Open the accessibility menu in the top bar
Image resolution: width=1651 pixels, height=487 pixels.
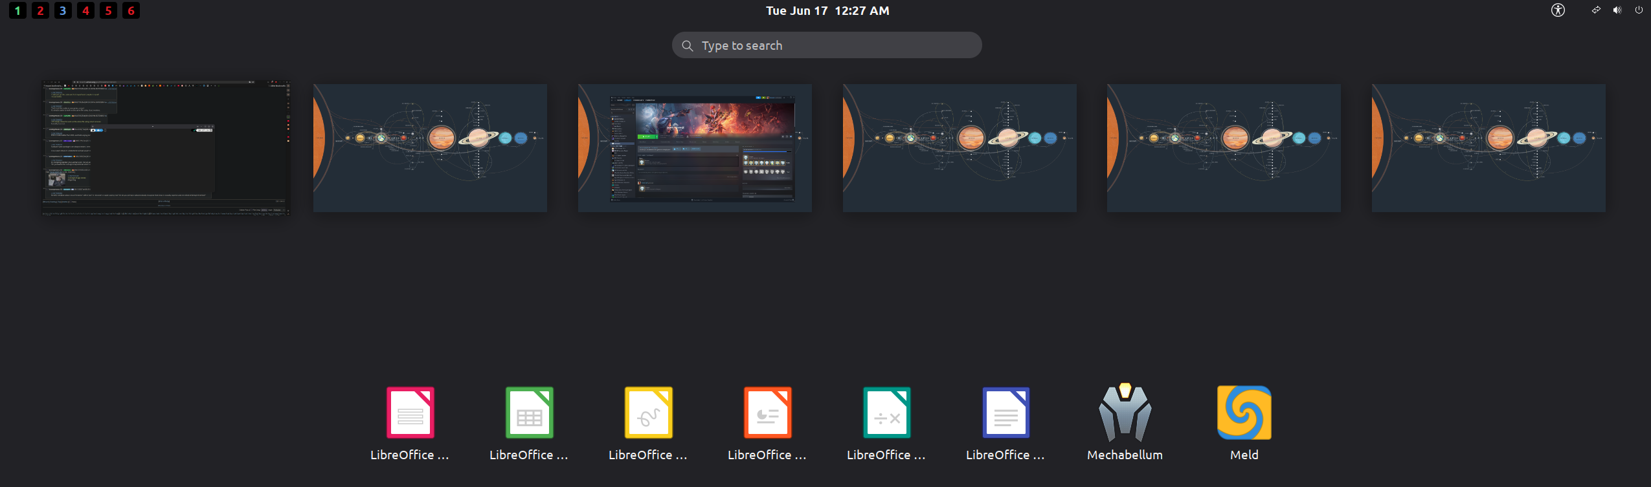click(1558, 10)
